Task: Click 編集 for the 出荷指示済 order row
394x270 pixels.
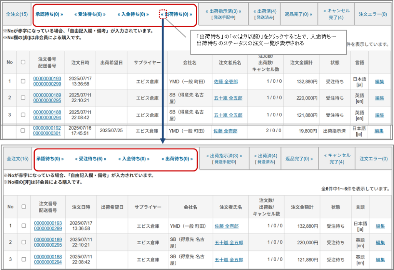Action: coord(379,131)
